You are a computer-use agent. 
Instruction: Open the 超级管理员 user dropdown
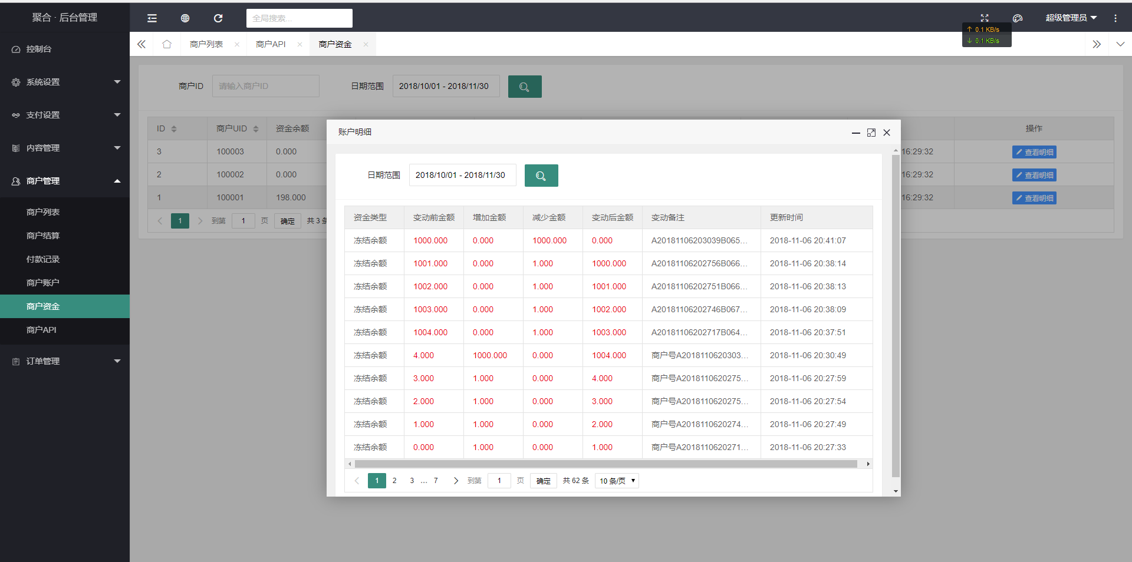click(1071, 18)
